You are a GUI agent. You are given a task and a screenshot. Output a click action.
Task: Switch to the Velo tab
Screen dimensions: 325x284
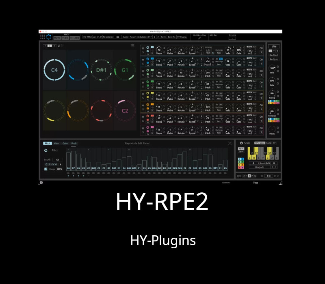(56, 143)
